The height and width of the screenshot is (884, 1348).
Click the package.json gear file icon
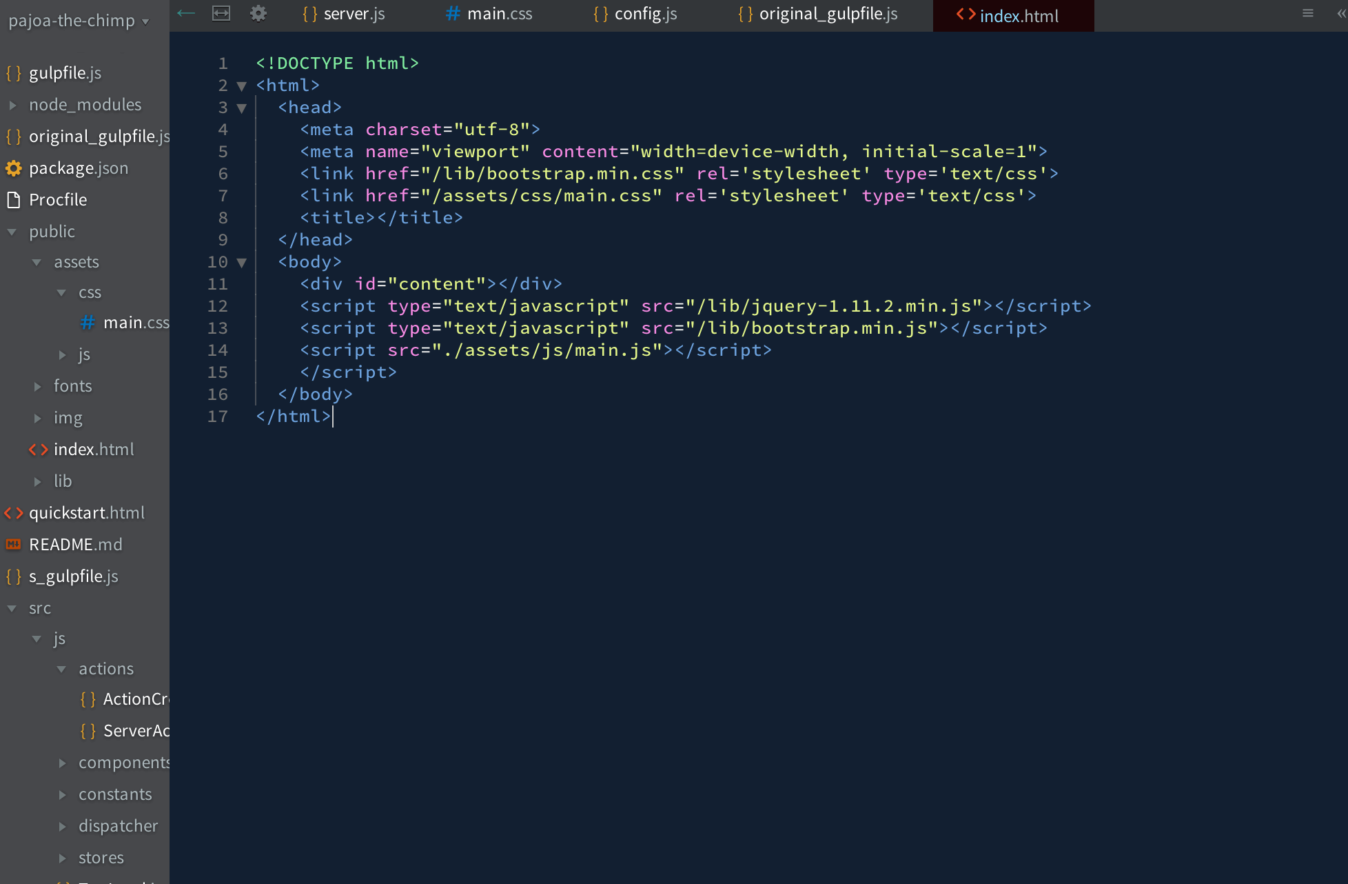14,168
